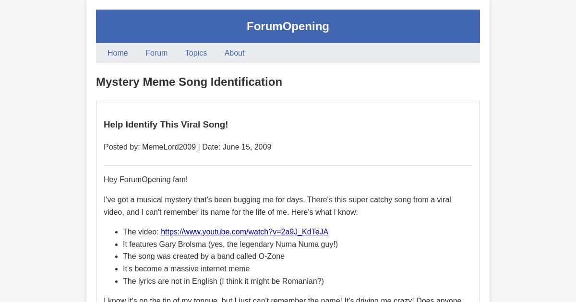Click the Mystery Meme Song Identification heading
The width and height of the screenshot is (576, 302).
click(189, 81)
